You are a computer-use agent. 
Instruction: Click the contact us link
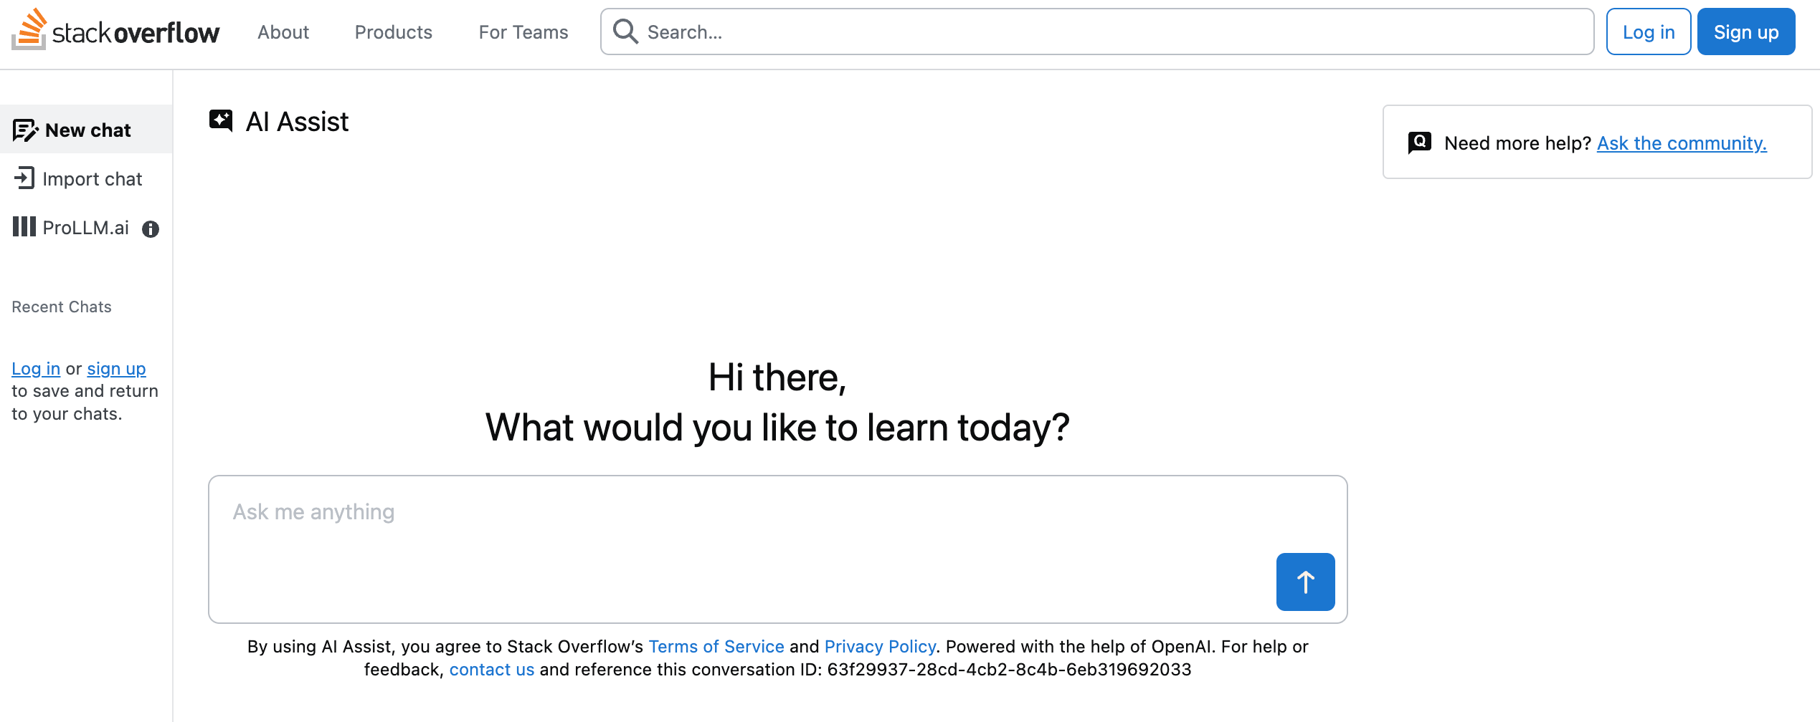pyautogui.click(x=492, y=670)
